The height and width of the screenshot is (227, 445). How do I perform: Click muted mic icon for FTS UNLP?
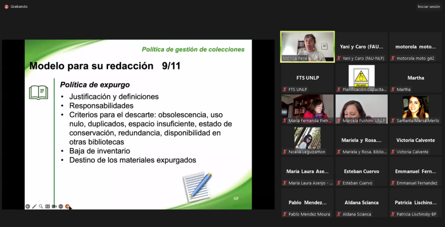click(285, 90)
